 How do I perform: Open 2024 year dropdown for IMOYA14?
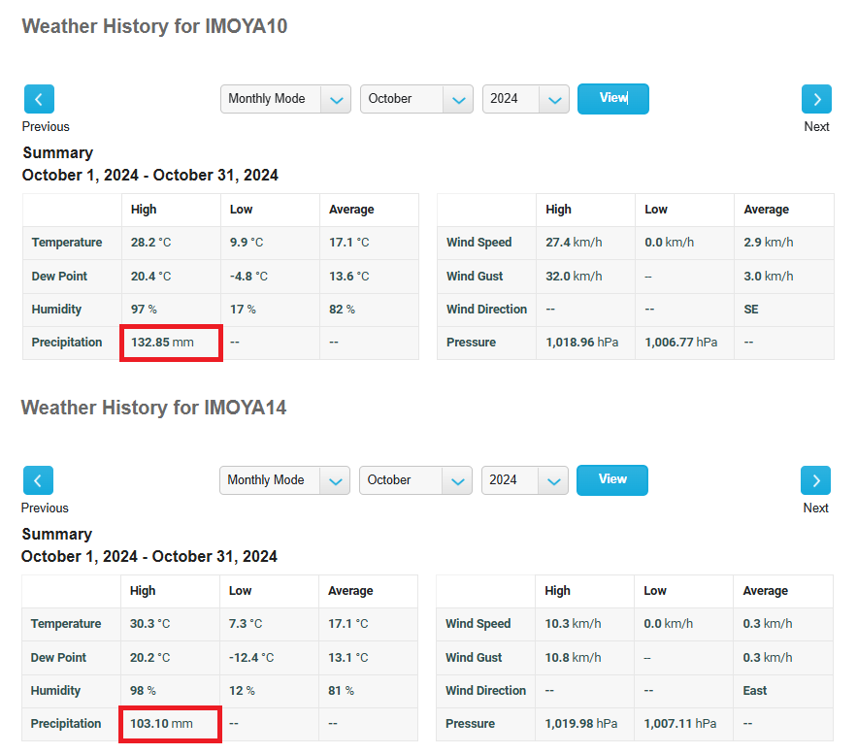(525, 480)
